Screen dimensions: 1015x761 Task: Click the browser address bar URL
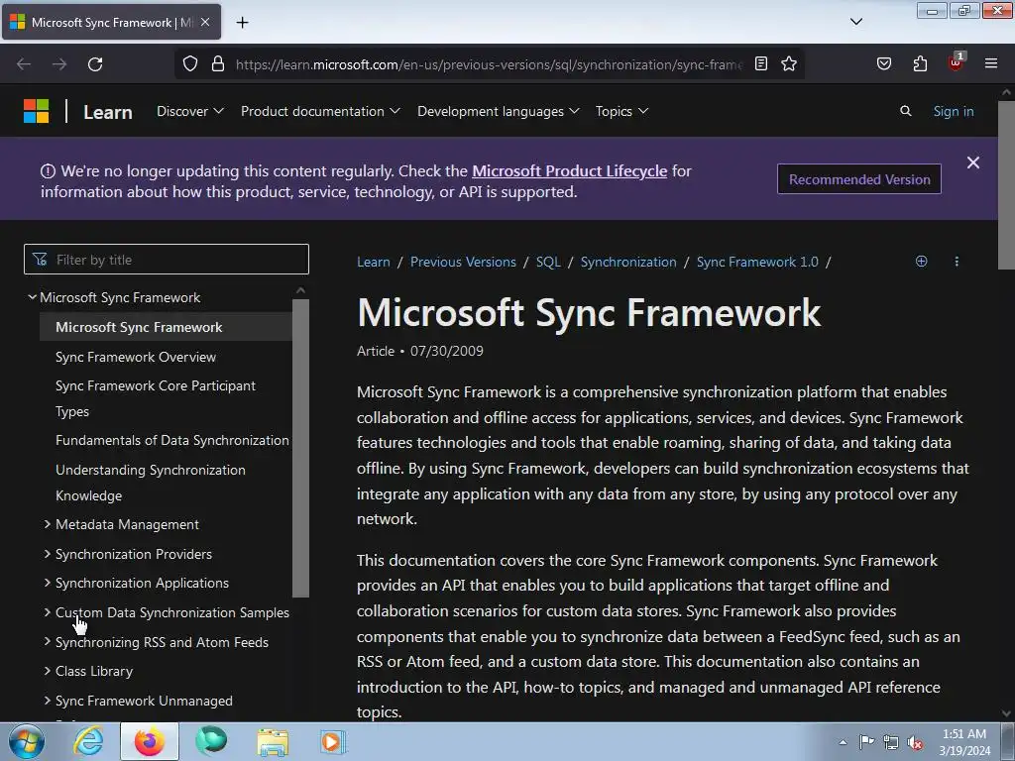click(489, 64)
